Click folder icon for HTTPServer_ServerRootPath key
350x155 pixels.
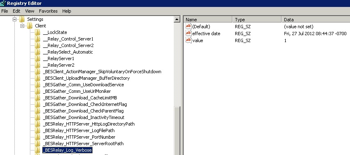click(x=38, y=144)
